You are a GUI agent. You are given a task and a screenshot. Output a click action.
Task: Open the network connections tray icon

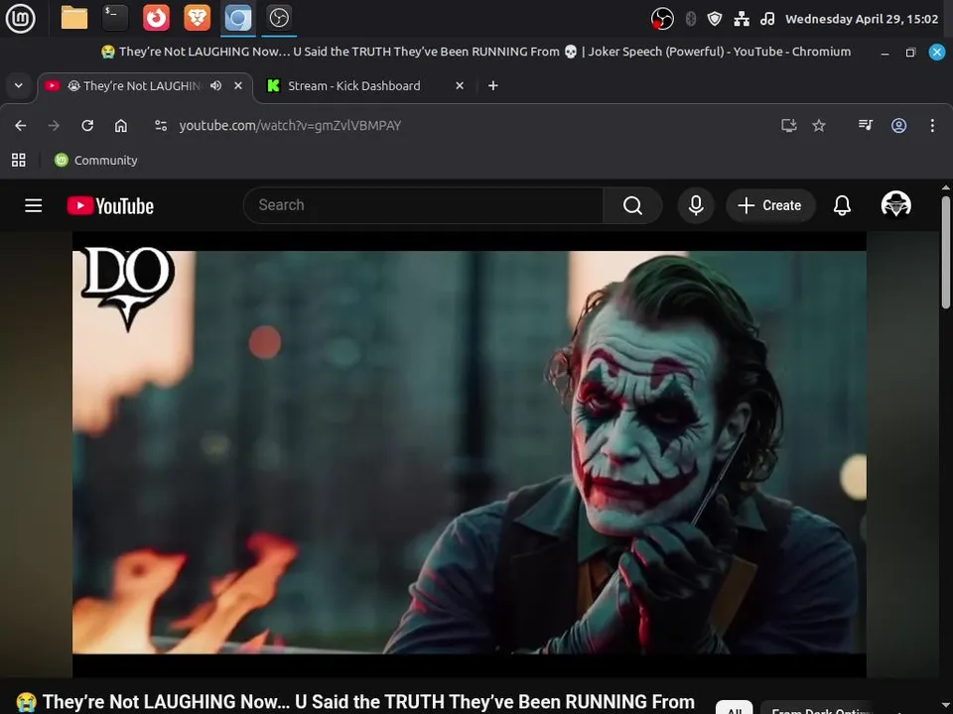pos(741,19)
